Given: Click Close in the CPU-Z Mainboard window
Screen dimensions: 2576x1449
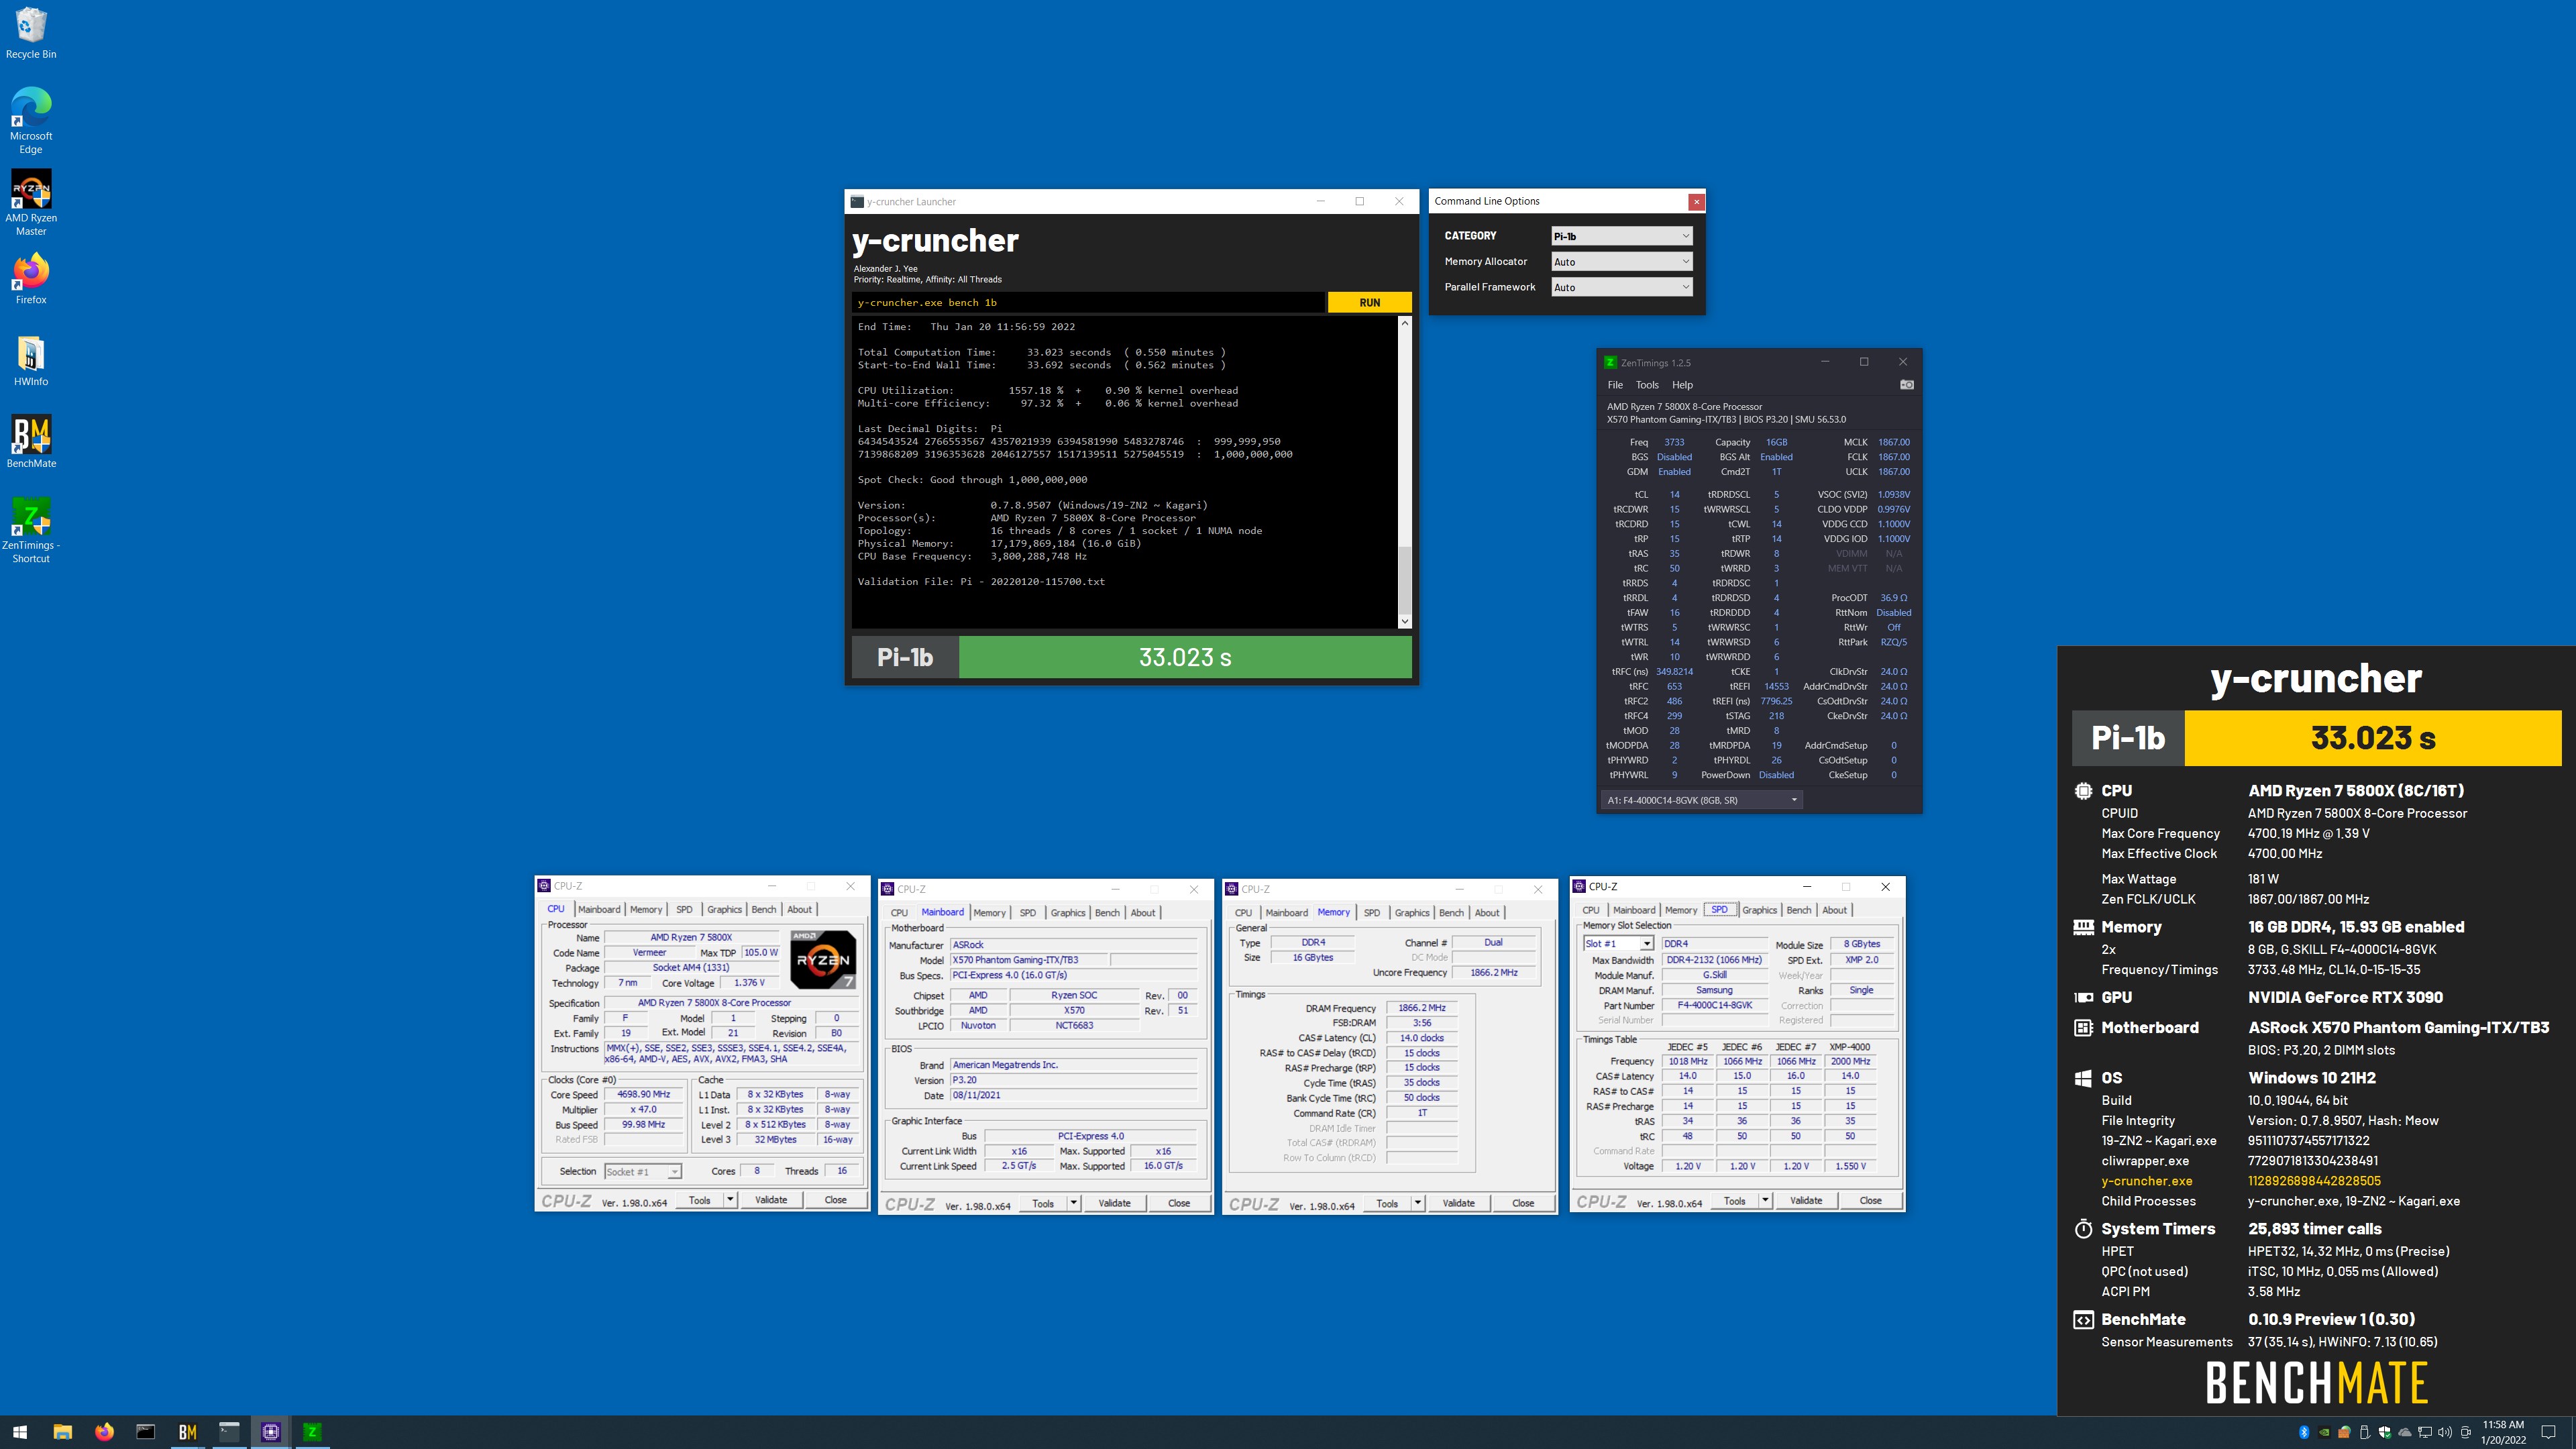Looking at the screenshot, I should 1179,1203.
